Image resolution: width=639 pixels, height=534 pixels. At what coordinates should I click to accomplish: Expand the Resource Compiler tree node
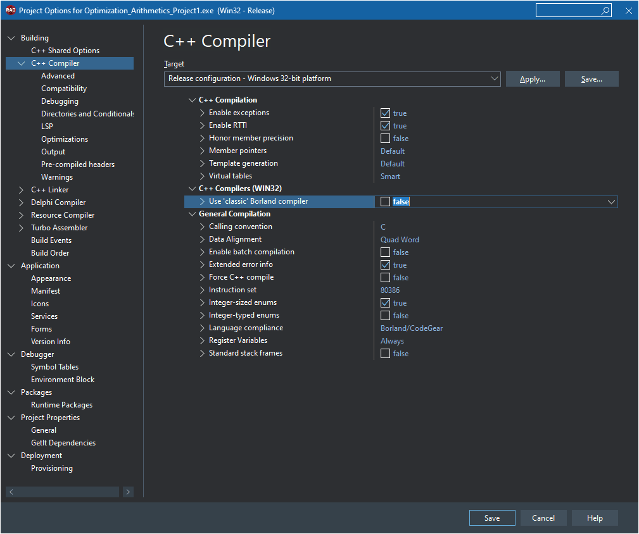point(21,215)
